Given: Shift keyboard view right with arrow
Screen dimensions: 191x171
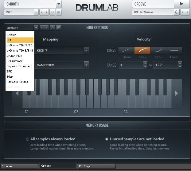Looking at the screenshot, I should pos(177,93).
